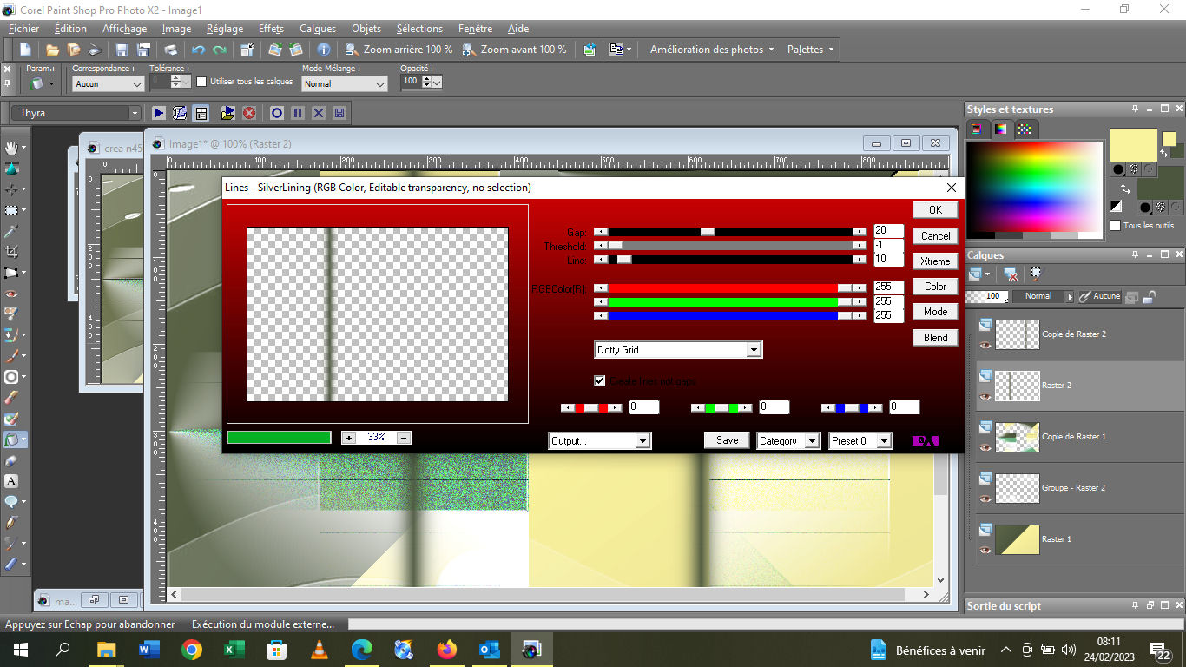1186x667 pixels.
Task: Open the Réglage menu
Action: click(225, 29)
